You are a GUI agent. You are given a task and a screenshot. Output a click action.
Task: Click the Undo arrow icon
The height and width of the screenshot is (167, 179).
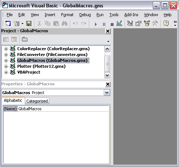pyautogui.click(x=75, y=23)
